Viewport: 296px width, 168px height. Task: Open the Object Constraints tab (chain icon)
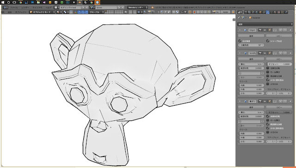[264, 12]
